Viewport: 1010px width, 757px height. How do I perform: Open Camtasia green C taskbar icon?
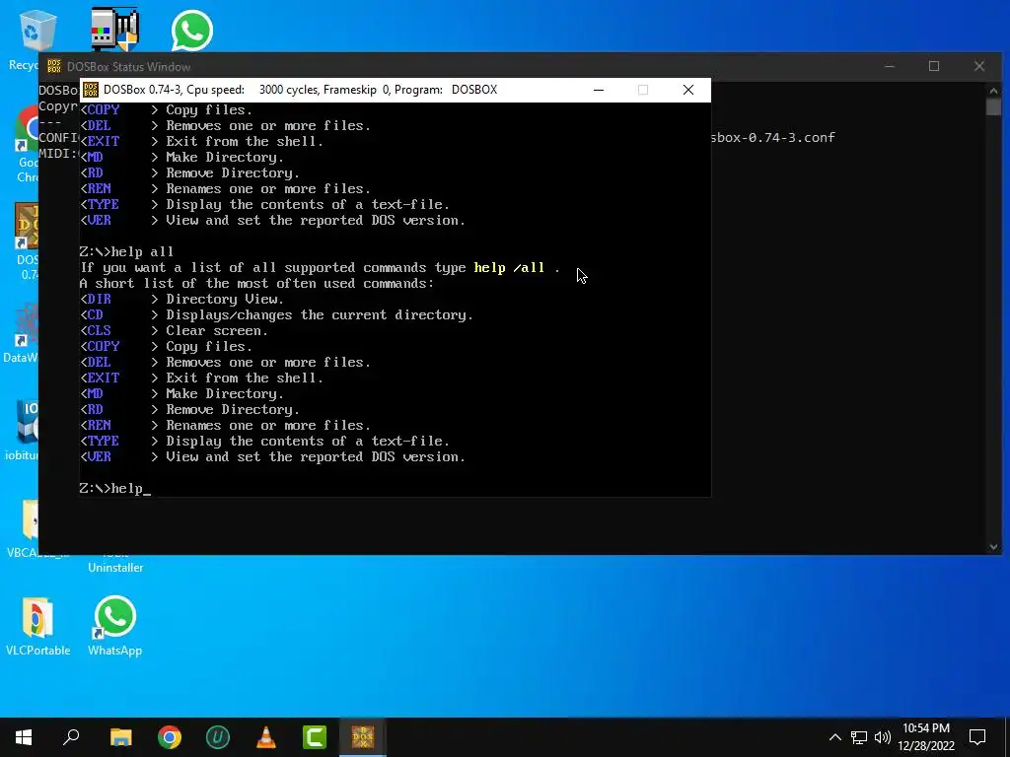[x=315, y=737]
